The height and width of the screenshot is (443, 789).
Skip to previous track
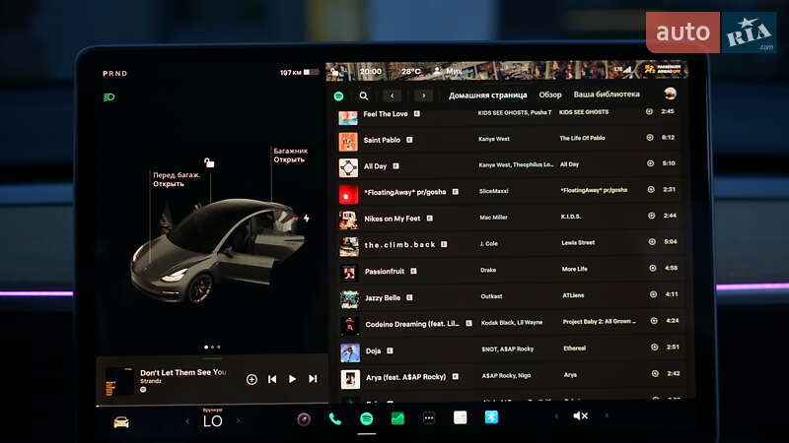point(272,379)
